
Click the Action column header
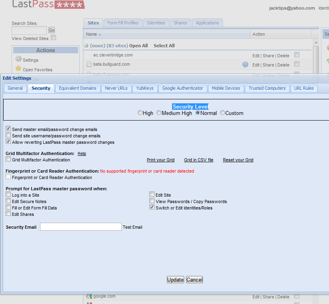coord(281,34)
